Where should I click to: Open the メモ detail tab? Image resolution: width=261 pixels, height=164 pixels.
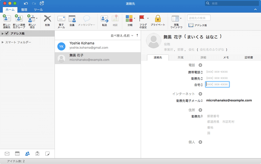point(226,58)
